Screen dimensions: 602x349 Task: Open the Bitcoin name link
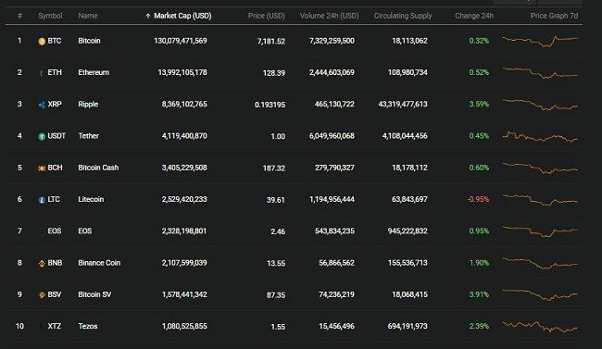tap(89, 41)
